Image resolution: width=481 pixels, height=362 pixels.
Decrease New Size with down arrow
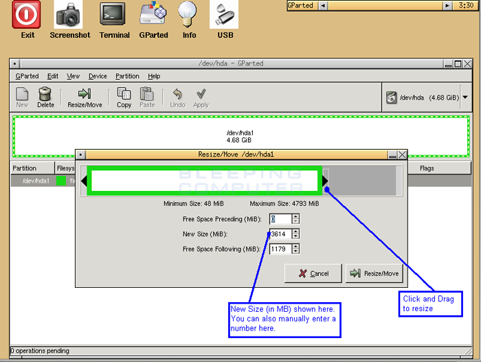click(x=295, y=237)
